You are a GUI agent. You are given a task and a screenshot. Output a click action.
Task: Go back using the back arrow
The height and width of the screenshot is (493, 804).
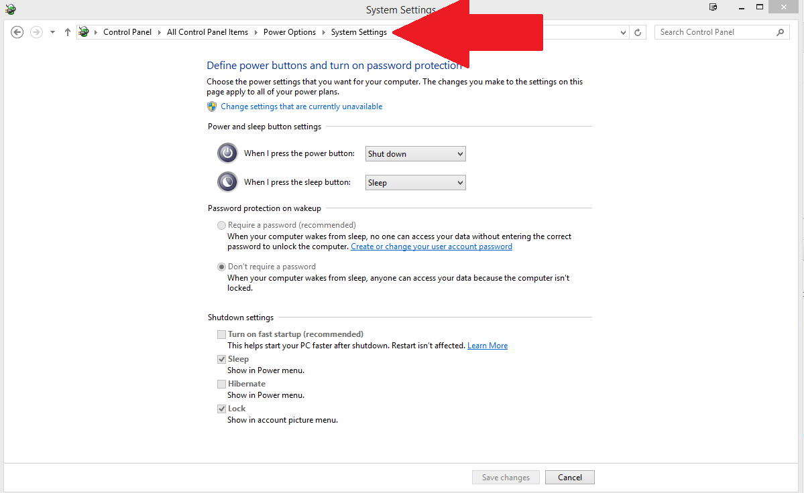[17, 32]
